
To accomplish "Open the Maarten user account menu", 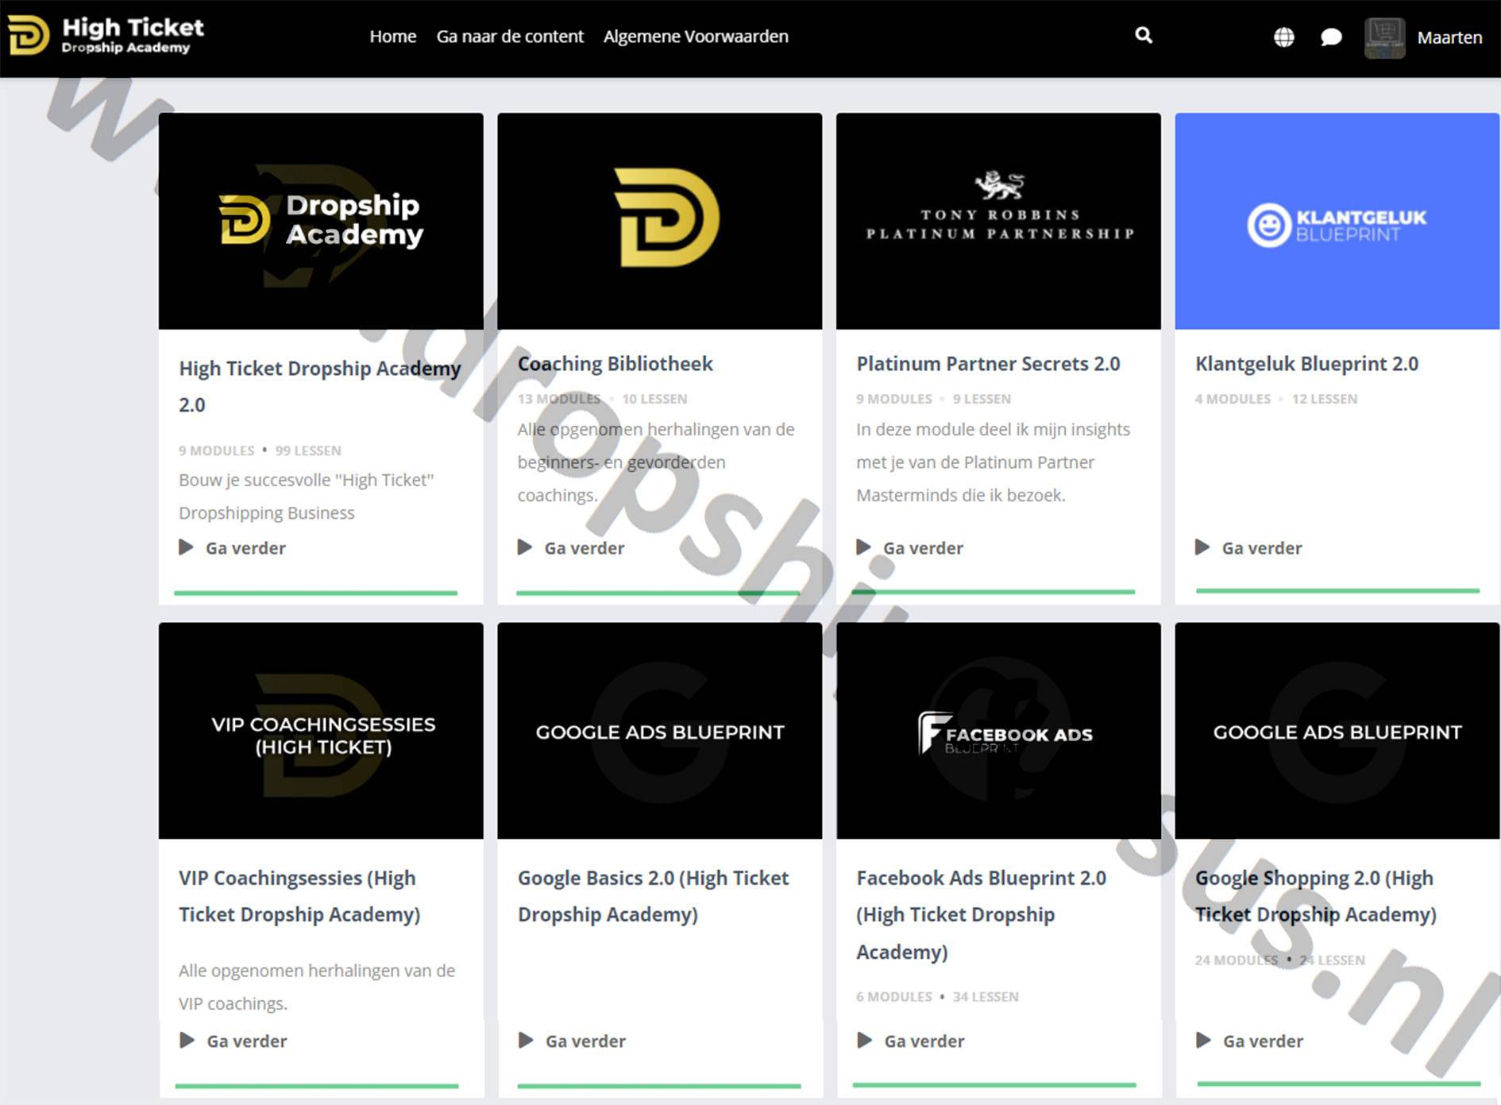I will tap(1449, 37).
